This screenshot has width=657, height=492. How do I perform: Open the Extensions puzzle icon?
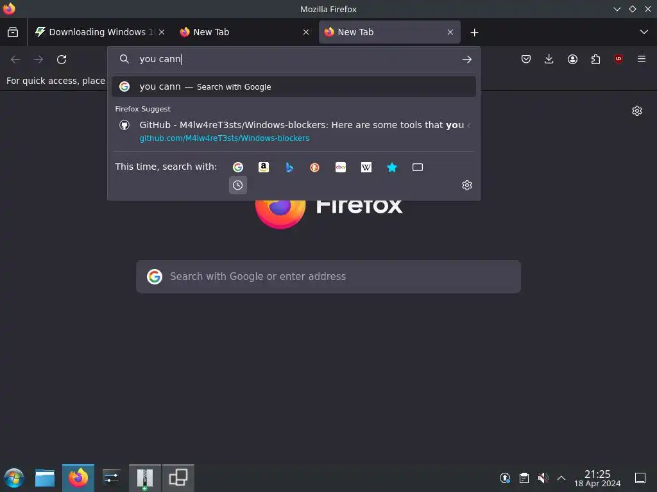click(x=595, y=60)
